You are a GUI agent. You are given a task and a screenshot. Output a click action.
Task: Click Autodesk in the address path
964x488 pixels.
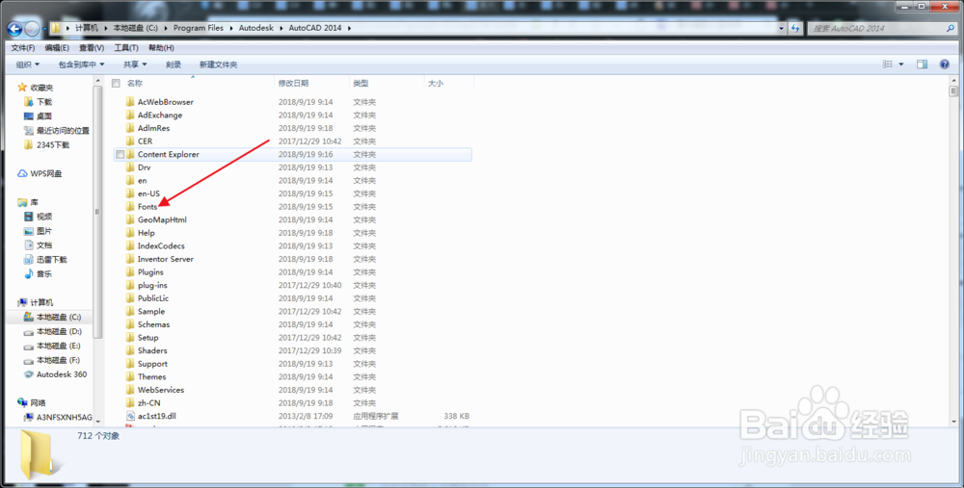click(x=255, y=28)
